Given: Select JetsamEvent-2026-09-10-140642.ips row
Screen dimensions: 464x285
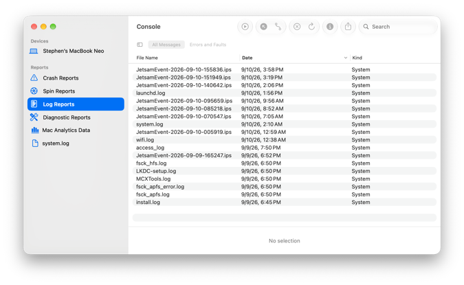Looking at the screenshot, I should [x=285, y=85].
